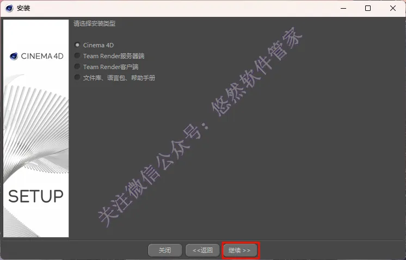Click the Cinema 4D title bar icon

click(9, 8)
